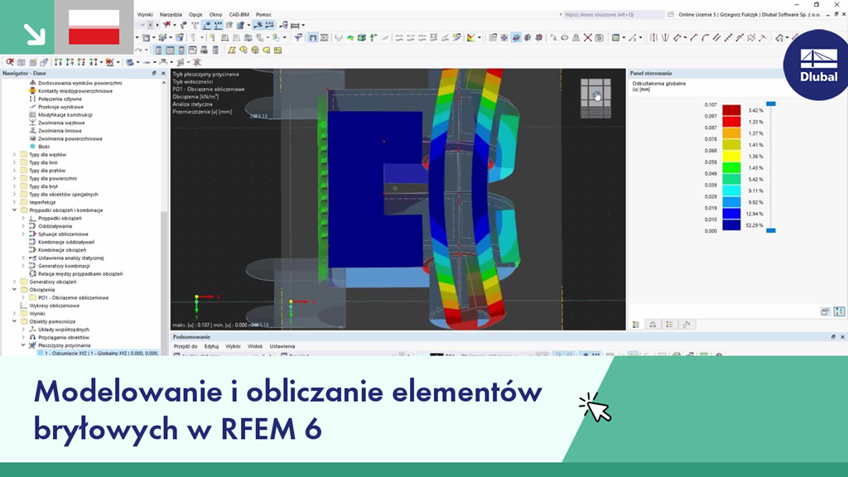This screenshot has height=477, width=848.
Task: Expand PO1 - Obciażenie obliczeniowe node
Action: (x=23, y=297)
